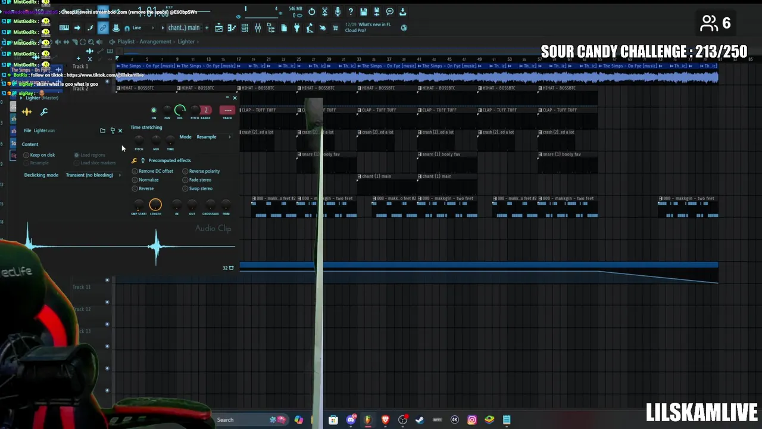Adjust the PITCH knob near RANGE
This screenshot has width=762, height=429.
195,110
